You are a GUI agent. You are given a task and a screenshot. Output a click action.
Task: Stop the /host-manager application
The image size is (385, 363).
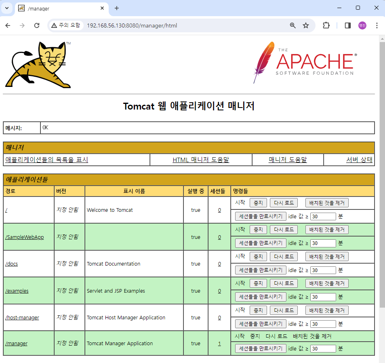[x=258, y=310]
